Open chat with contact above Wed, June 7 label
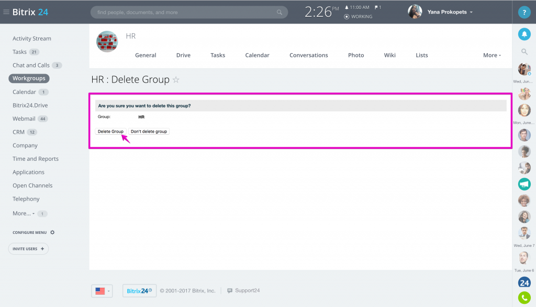Image resolution: width=536 pixels, height=307 pixels. [x=524, y=233]
